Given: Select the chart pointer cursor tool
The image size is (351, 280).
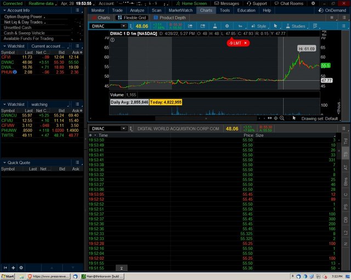Looking at the screenshot, I should coord(275,26).
